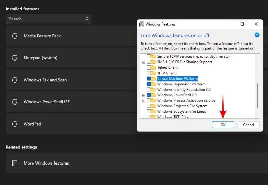The width and height of the screenshot is (268, 185).
Task: Expand SMB 1.0/CIFS File Sharing Support
Action: [144, 62]
